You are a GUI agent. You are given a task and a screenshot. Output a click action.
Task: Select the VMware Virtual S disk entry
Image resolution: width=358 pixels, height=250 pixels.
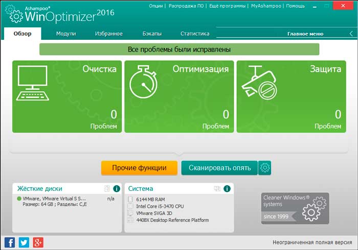click(54, 199)
